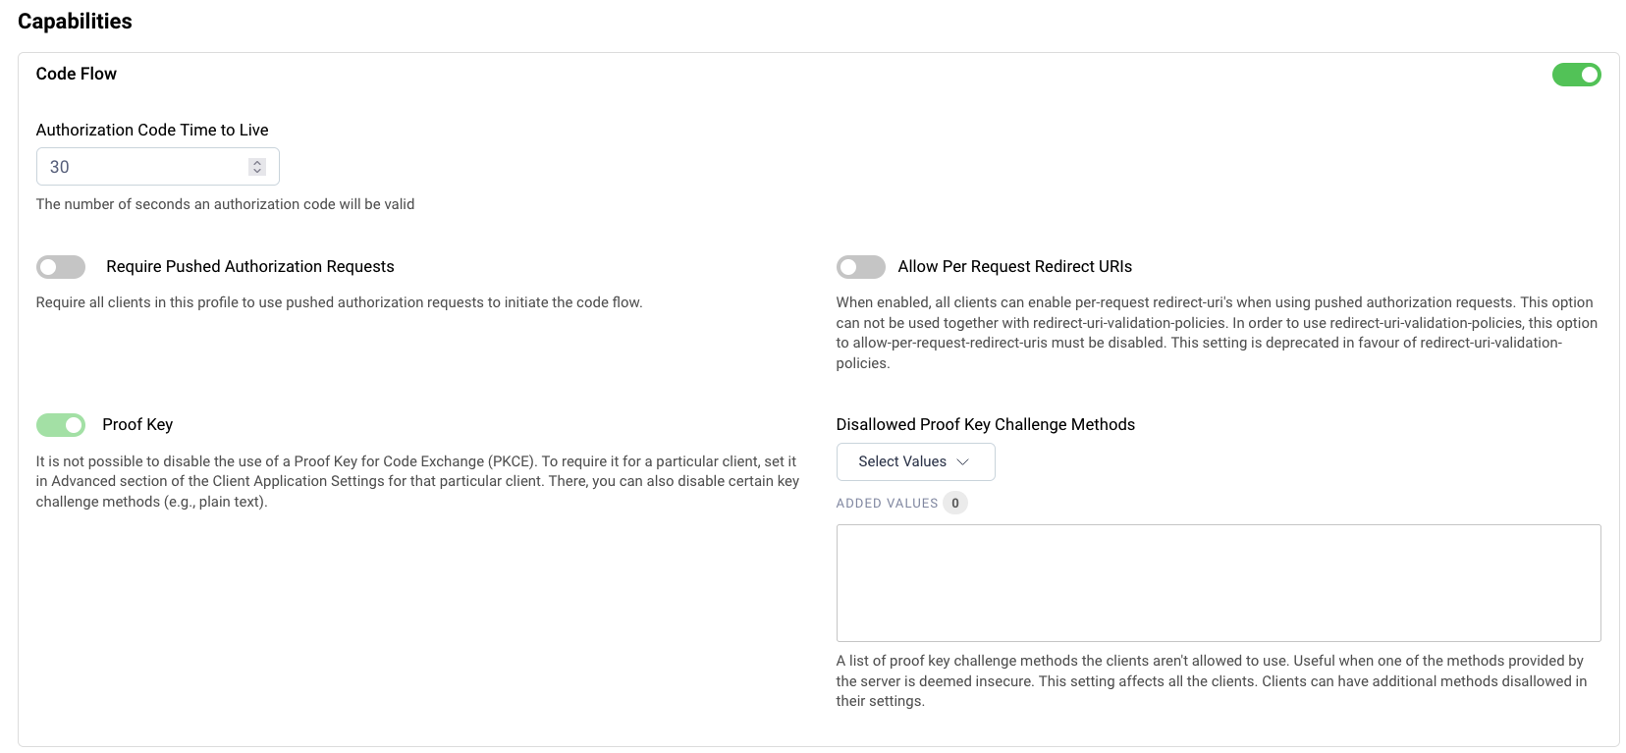Click Disallowed Proof Key Challenge Methods label

[985, 425]
